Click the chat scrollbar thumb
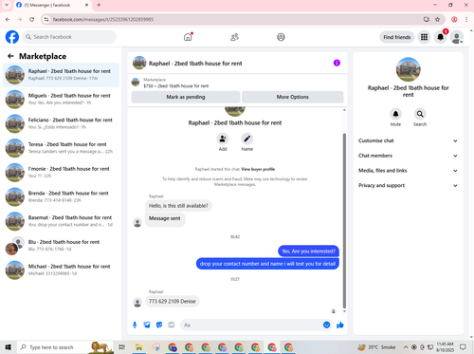 pyautogui.click(x=344, y=220)
